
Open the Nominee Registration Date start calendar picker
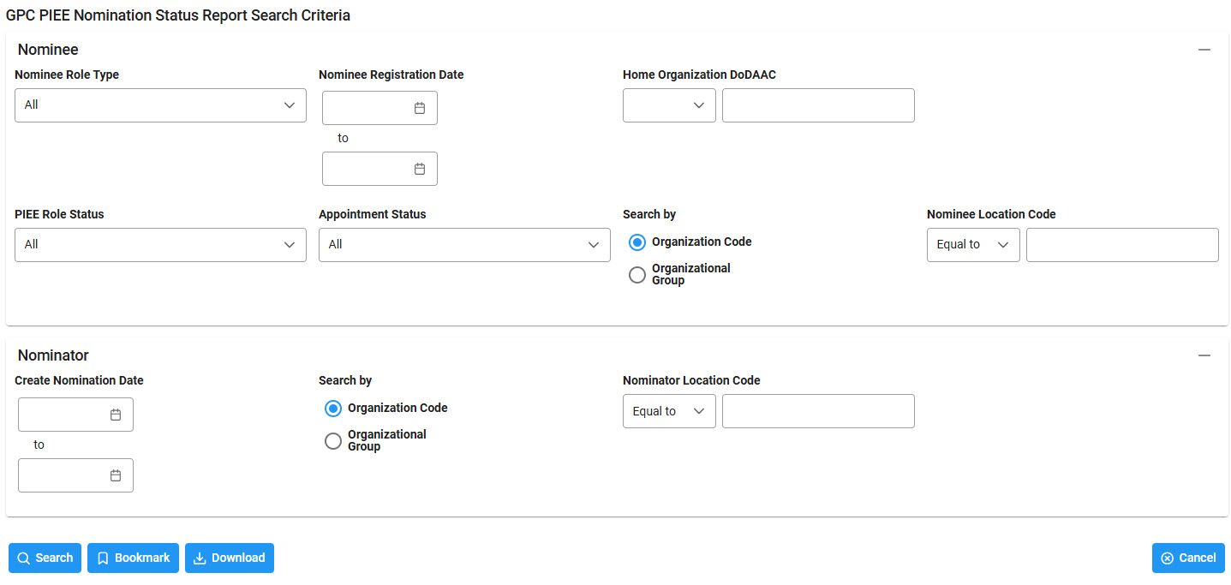click(419, 107)
